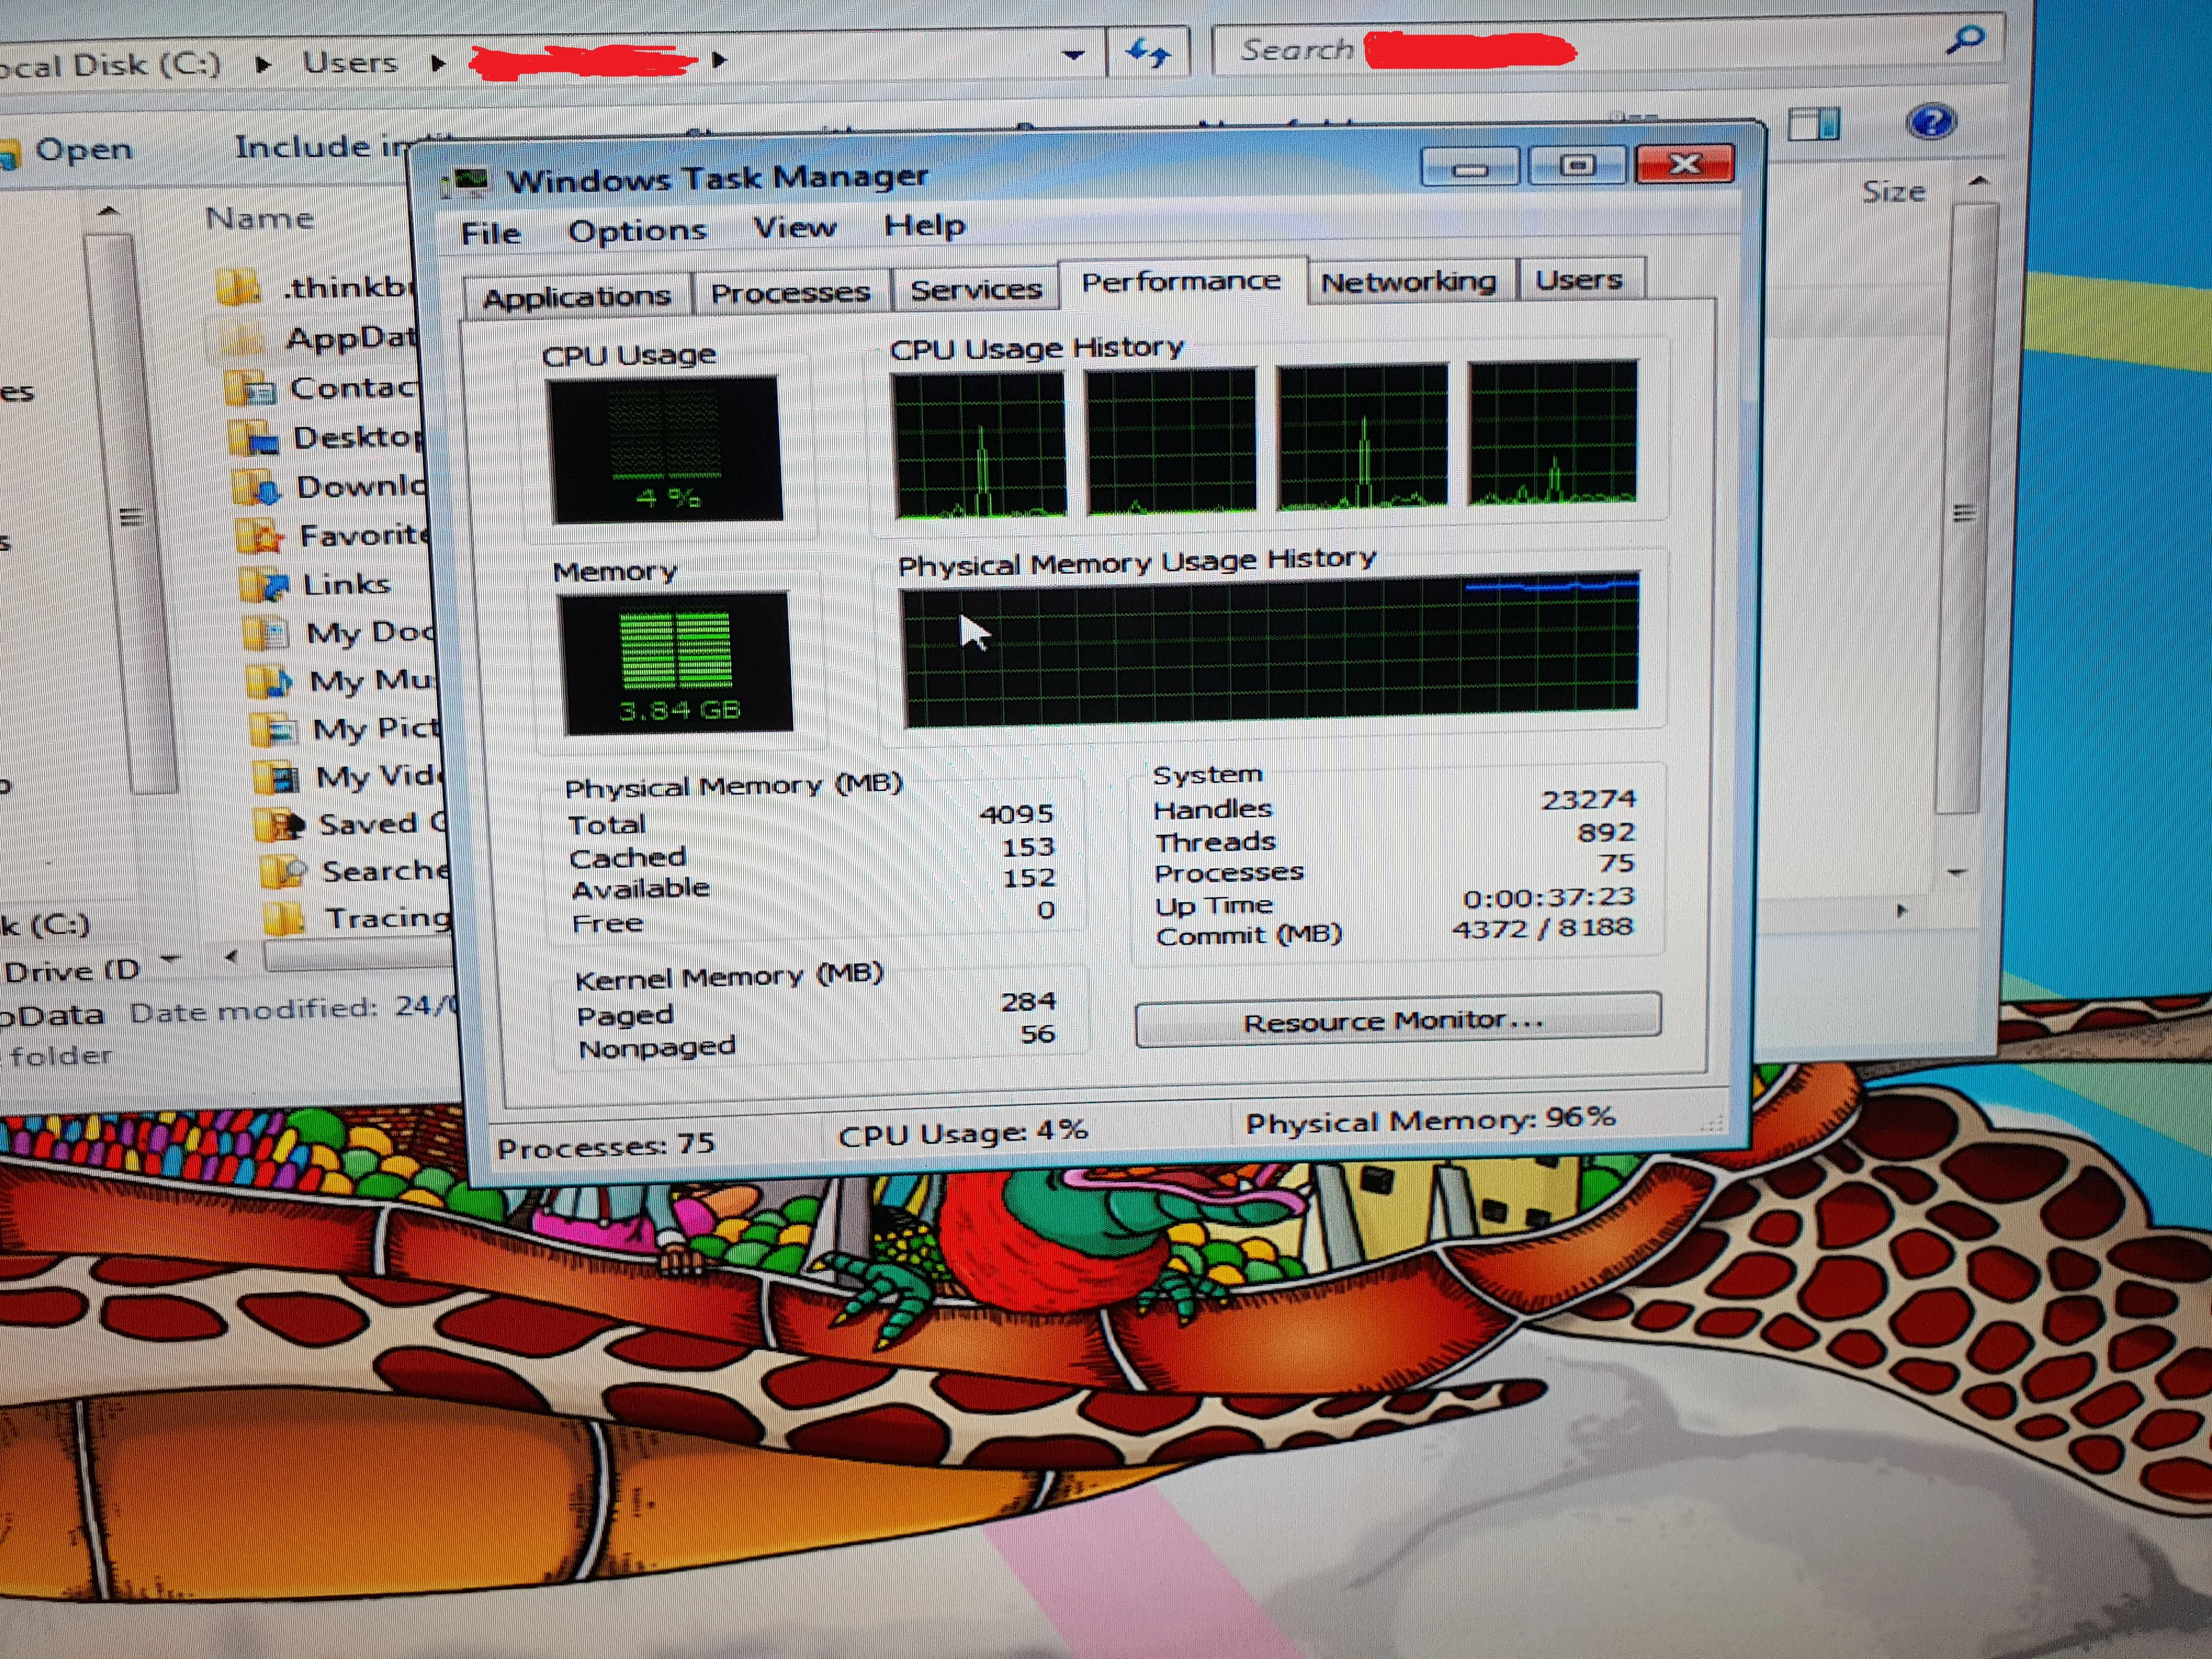Screen dimensions: 2212x1659
Task: Open the Help menu in Task Manager
Action: pos(924,225)
